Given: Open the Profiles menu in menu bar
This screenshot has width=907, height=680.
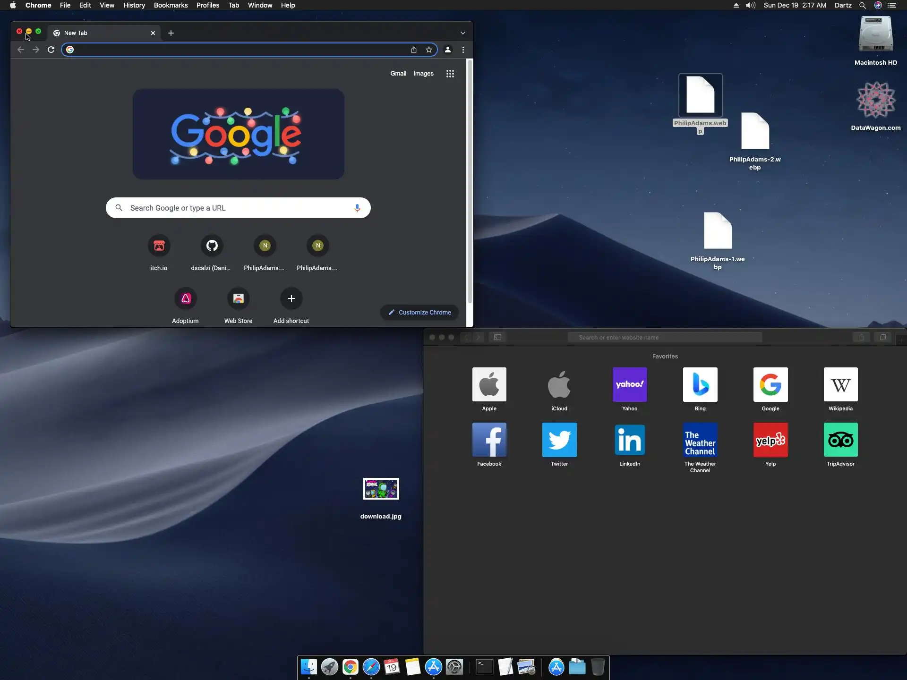Looking at the screenshot, I should pos(207,5).
